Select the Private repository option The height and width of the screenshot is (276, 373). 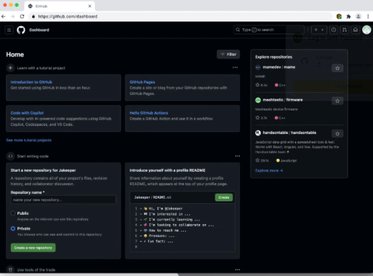click(x=13, y=228)
